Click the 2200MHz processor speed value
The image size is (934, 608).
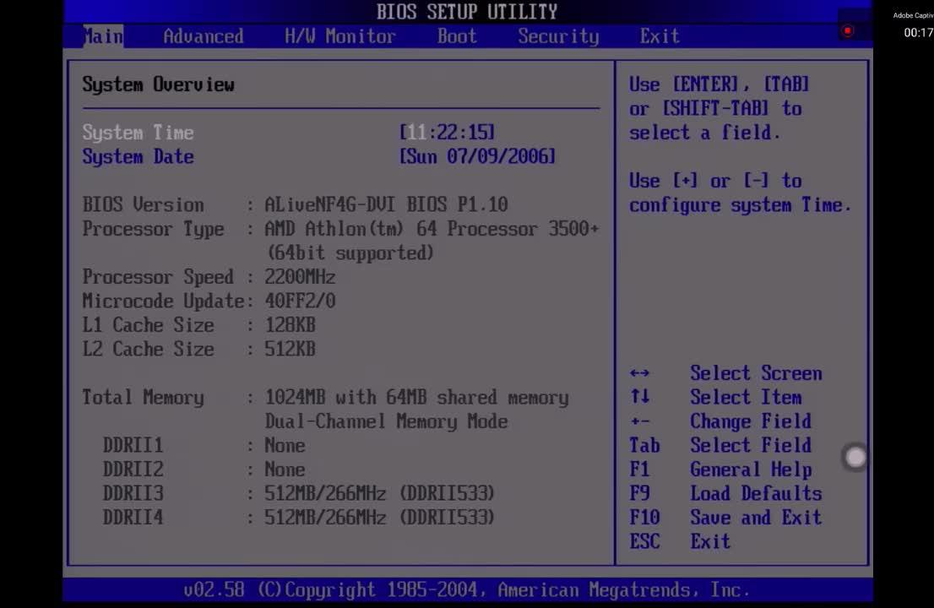[x=300, y=277]
